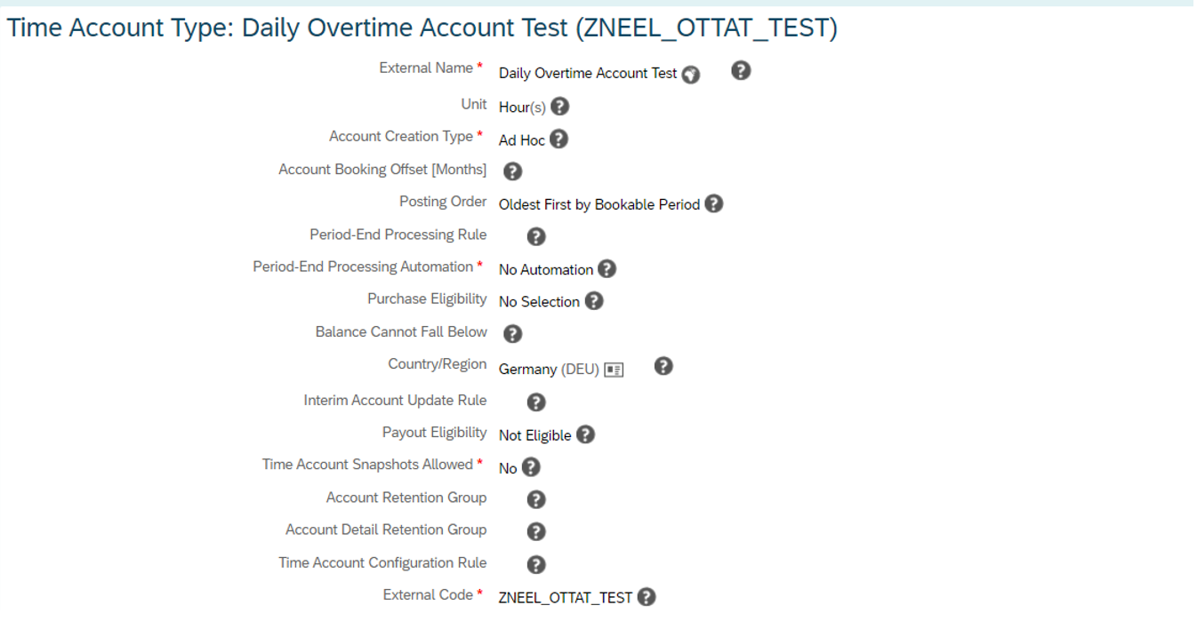Image resolution: width=1197 pixels, height=637 pixels.
Task: Click help icon for Time Account Configuration Rule
Action: click(536, 565)
